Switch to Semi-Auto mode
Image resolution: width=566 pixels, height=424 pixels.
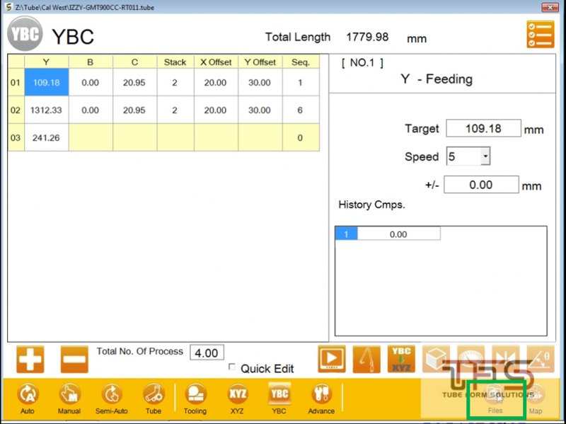click(x=112, y=399)
